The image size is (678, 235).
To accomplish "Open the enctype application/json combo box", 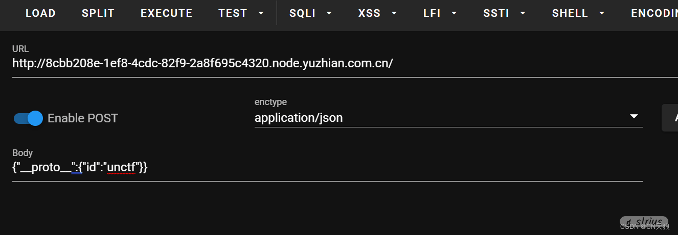I will coord(440,118).
